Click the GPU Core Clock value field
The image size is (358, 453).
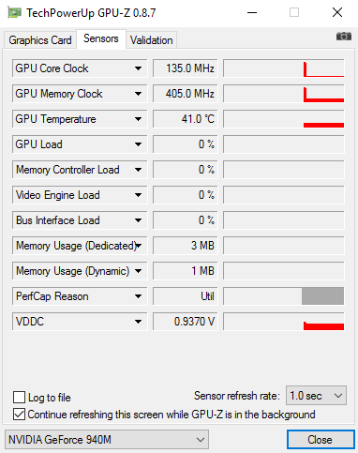point(185,68)
